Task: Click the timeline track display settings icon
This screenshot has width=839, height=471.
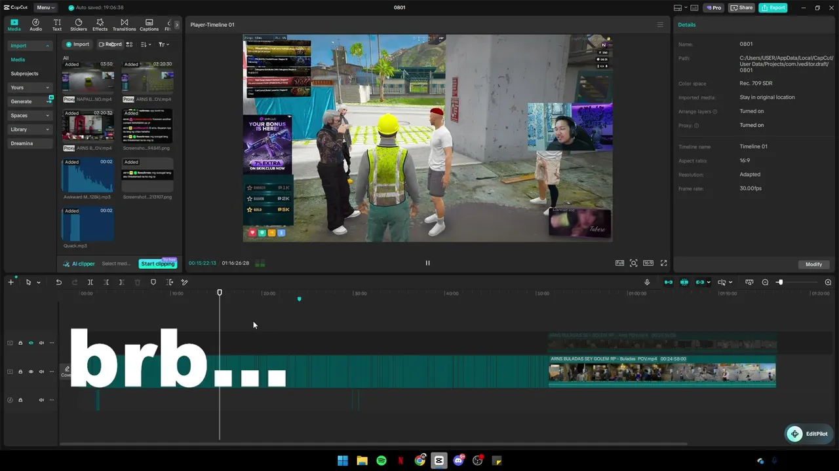Action: tap(749, 282)
